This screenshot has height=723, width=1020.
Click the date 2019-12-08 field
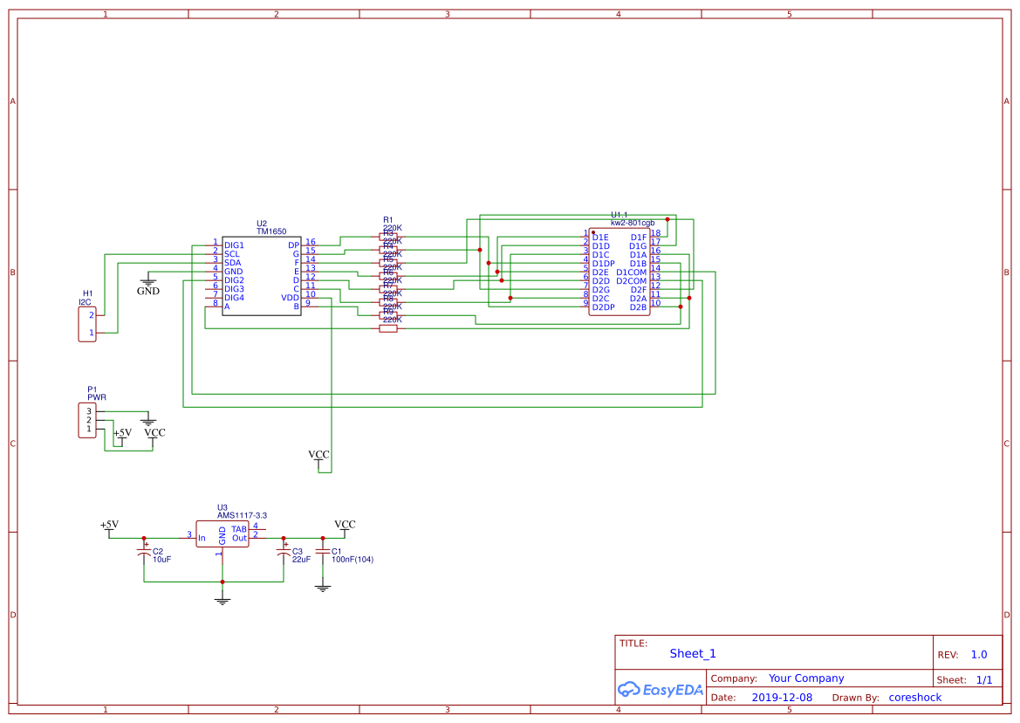pos(783,697)
